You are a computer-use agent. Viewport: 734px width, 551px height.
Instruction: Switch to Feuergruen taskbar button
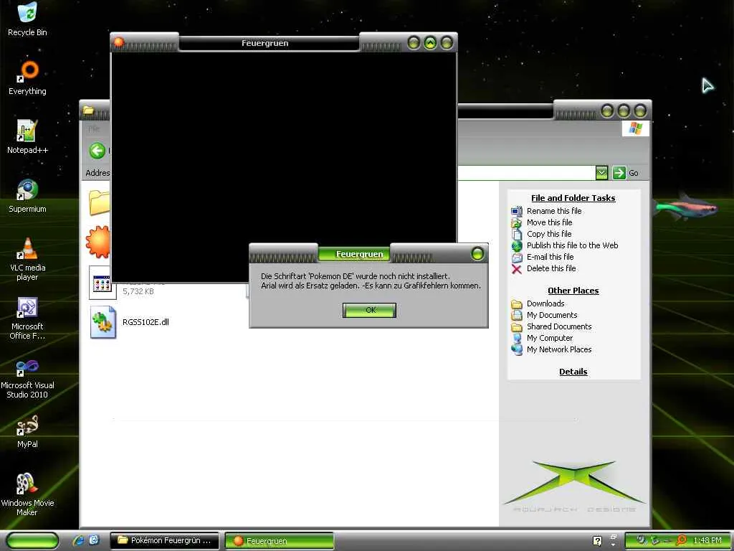(x=280, y=541)
